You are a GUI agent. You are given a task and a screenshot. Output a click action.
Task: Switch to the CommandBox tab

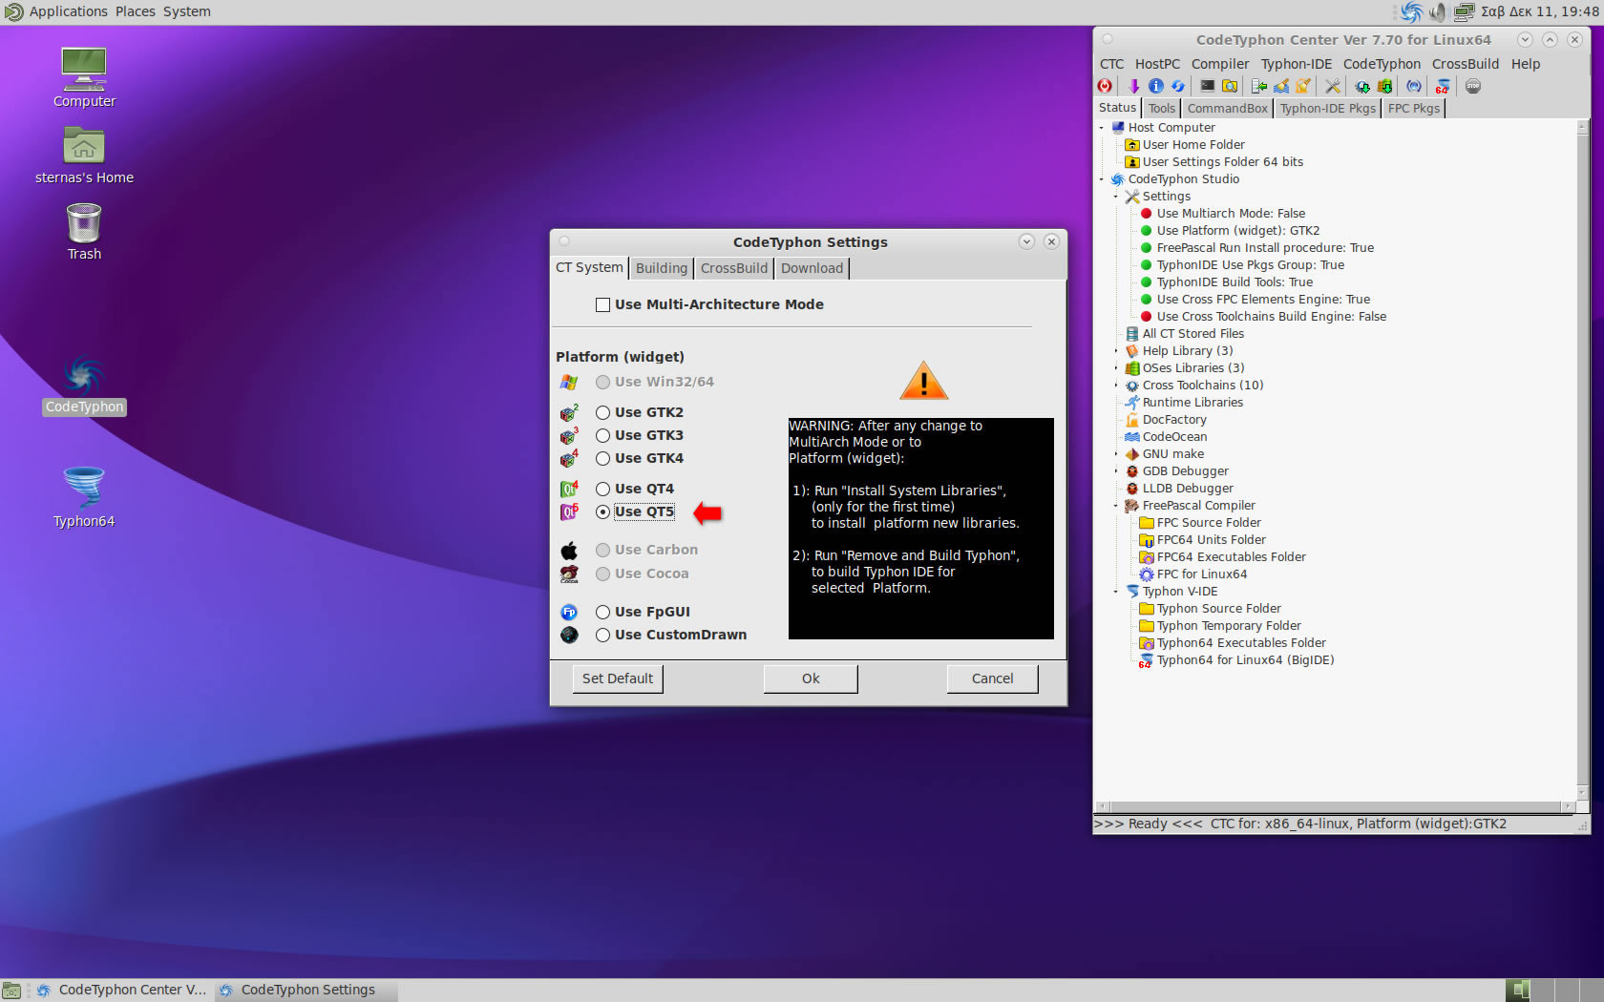click(x=1228, y=109)
